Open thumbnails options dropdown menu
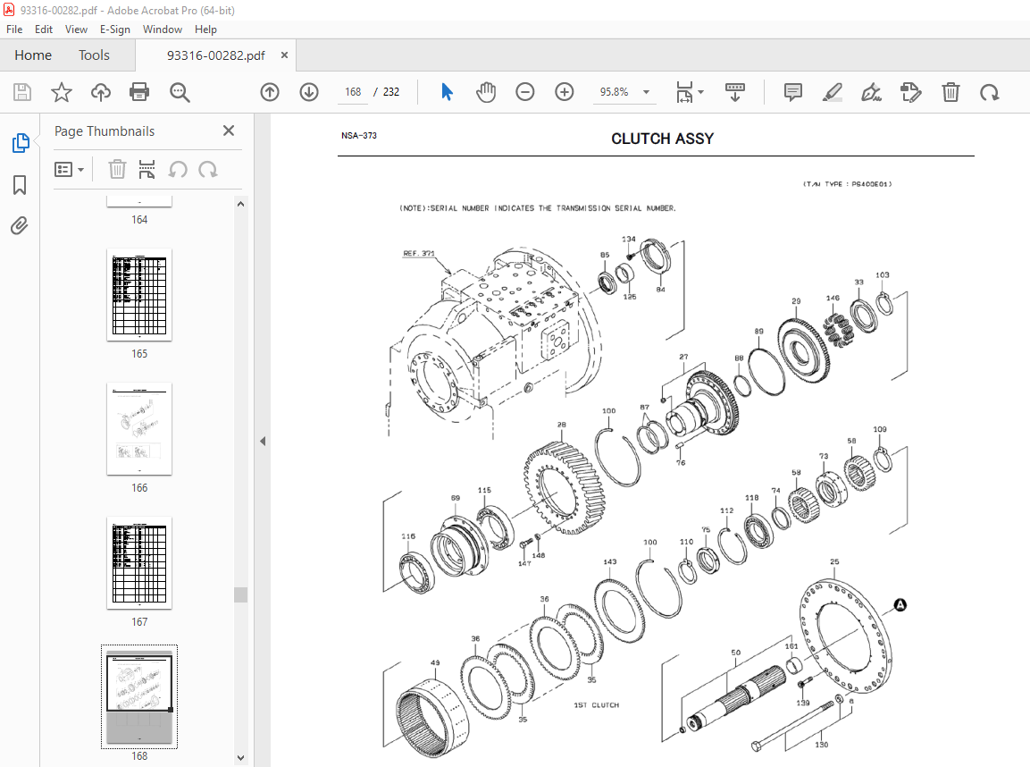This screenshot has height=767, width=1030. pos(69,170)
